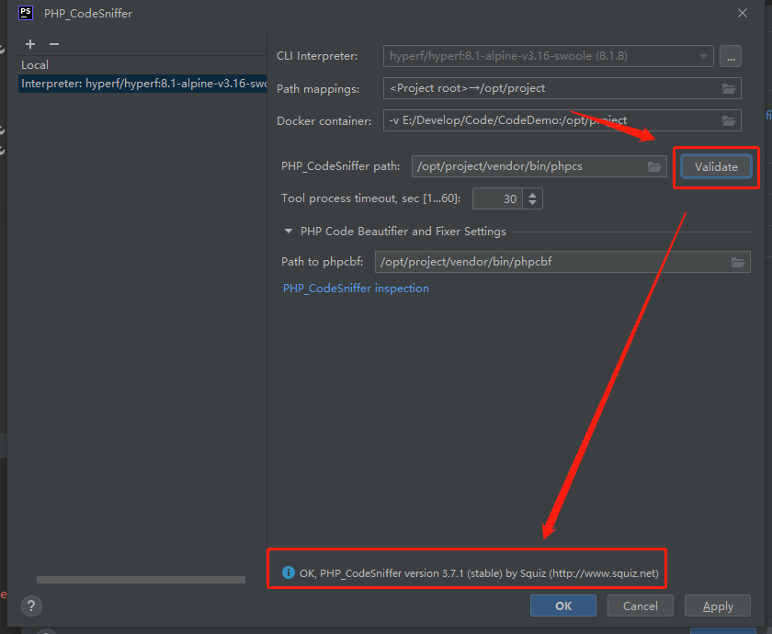Click the horizontal scrollbar in configurations list
772x634 pixels.
[x=141, y=580]
